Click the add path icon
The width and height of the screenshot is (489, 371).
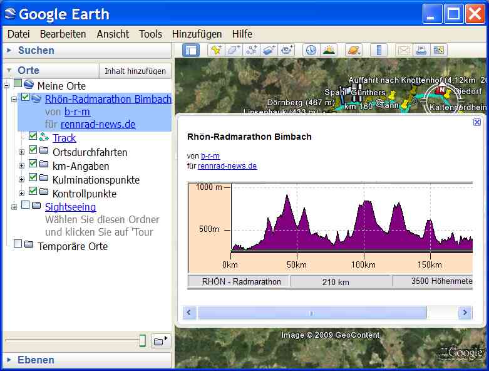[x=252, y=51]
